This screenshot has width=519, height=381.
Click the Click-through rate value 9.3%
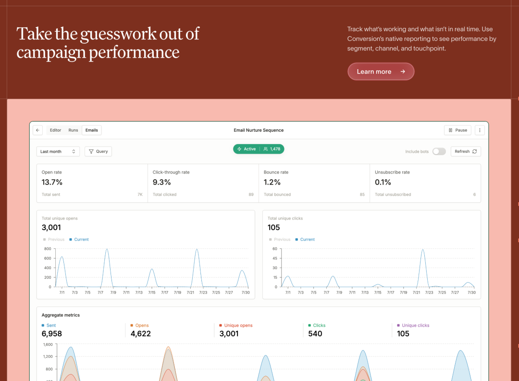click(161, 182)
